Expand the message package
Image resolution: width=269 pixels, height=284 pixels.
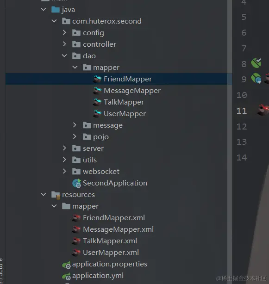[x=75, y=125]
